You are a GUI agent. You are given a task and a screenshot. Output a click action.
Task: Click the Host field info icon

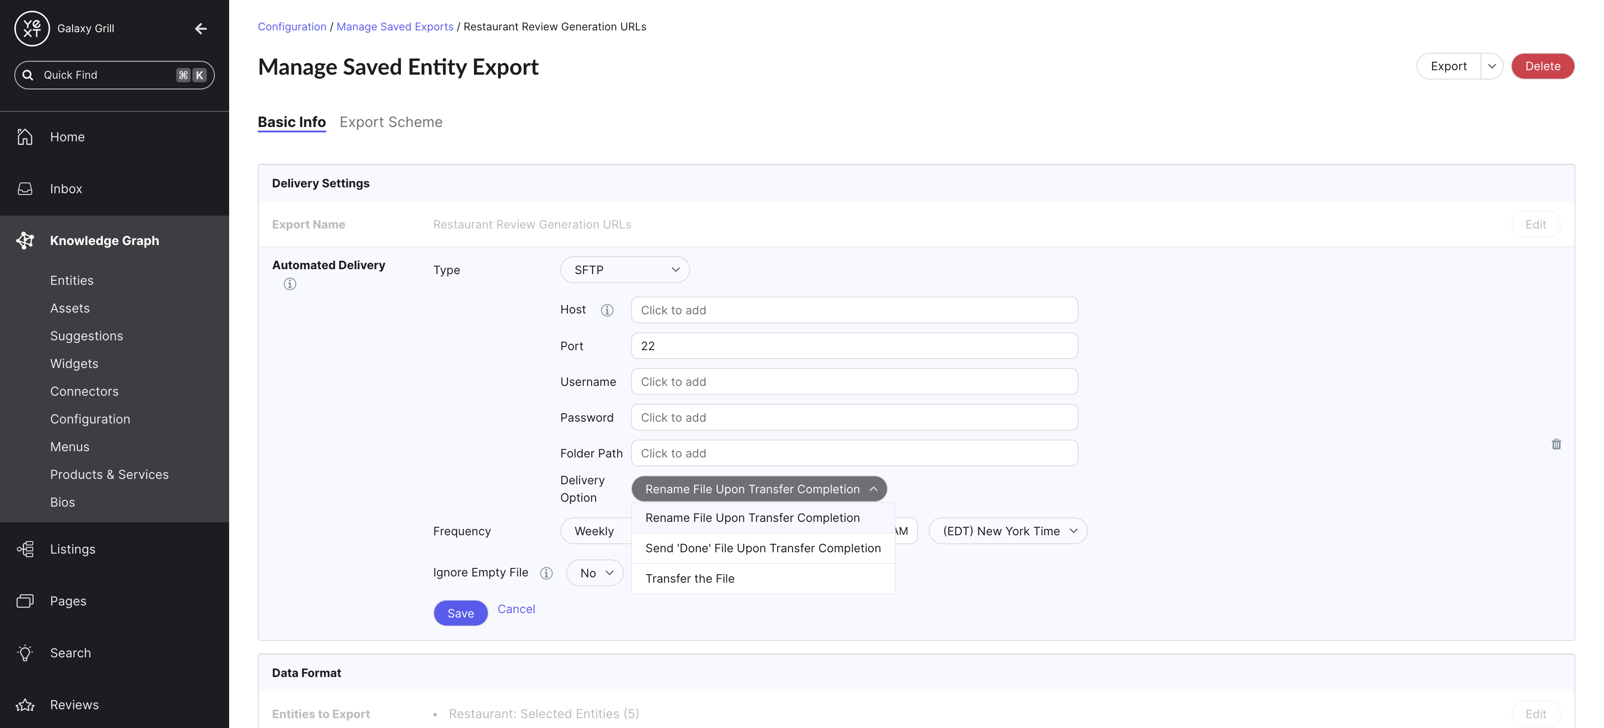[607, 310]
